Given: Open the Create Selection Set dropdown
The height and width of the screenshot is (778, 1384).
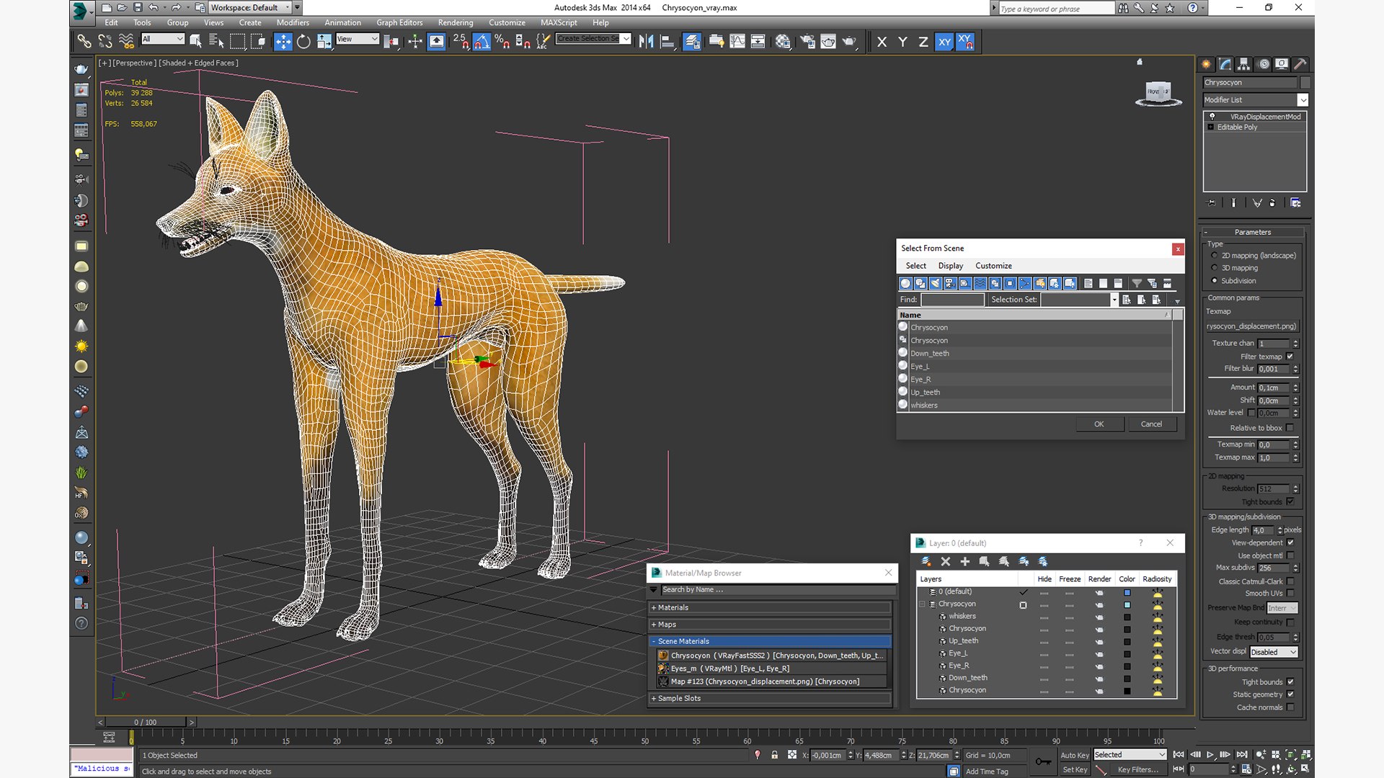Looking at the screenshot, I should (x=593, y=39).
